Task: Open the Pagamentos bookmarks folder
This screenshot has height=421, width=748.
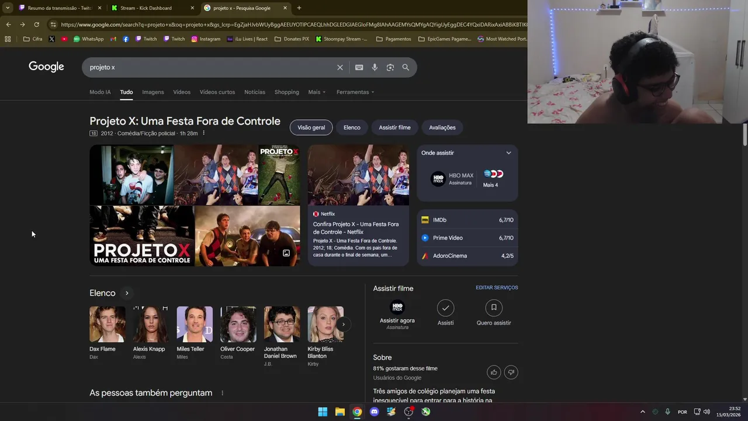Action: pos(394,39)
